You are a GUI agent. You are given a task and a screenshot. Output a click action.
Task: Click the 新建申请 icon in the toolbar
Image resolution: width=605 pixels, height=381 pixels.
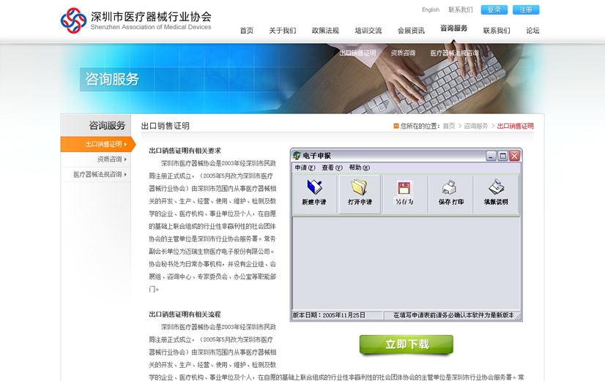tap(314, 188)
